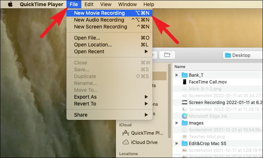Screen dimensions: 263x158
Task: Select the FaceTime Call.mov file icon
Action: (x=185, y=82)
